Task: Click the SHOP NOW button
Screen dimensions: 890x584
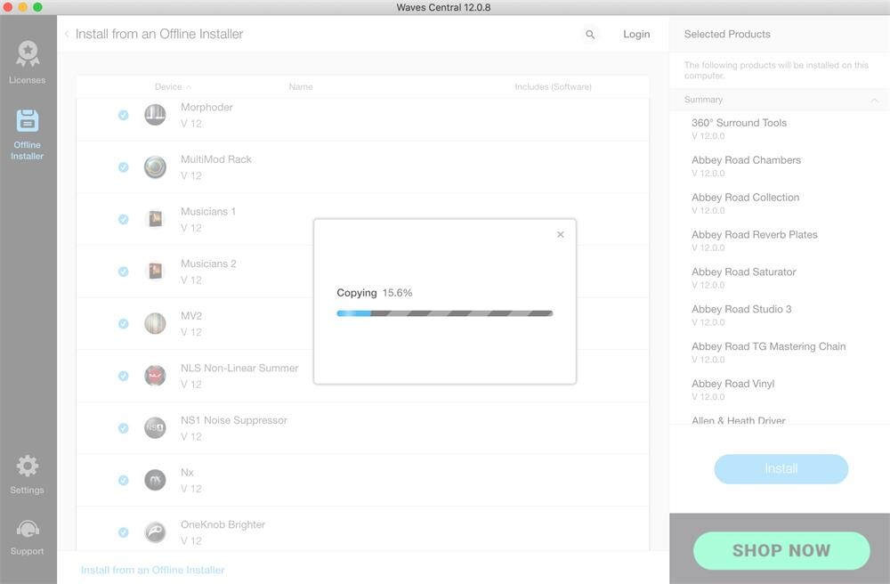Action: pos(781,550)
